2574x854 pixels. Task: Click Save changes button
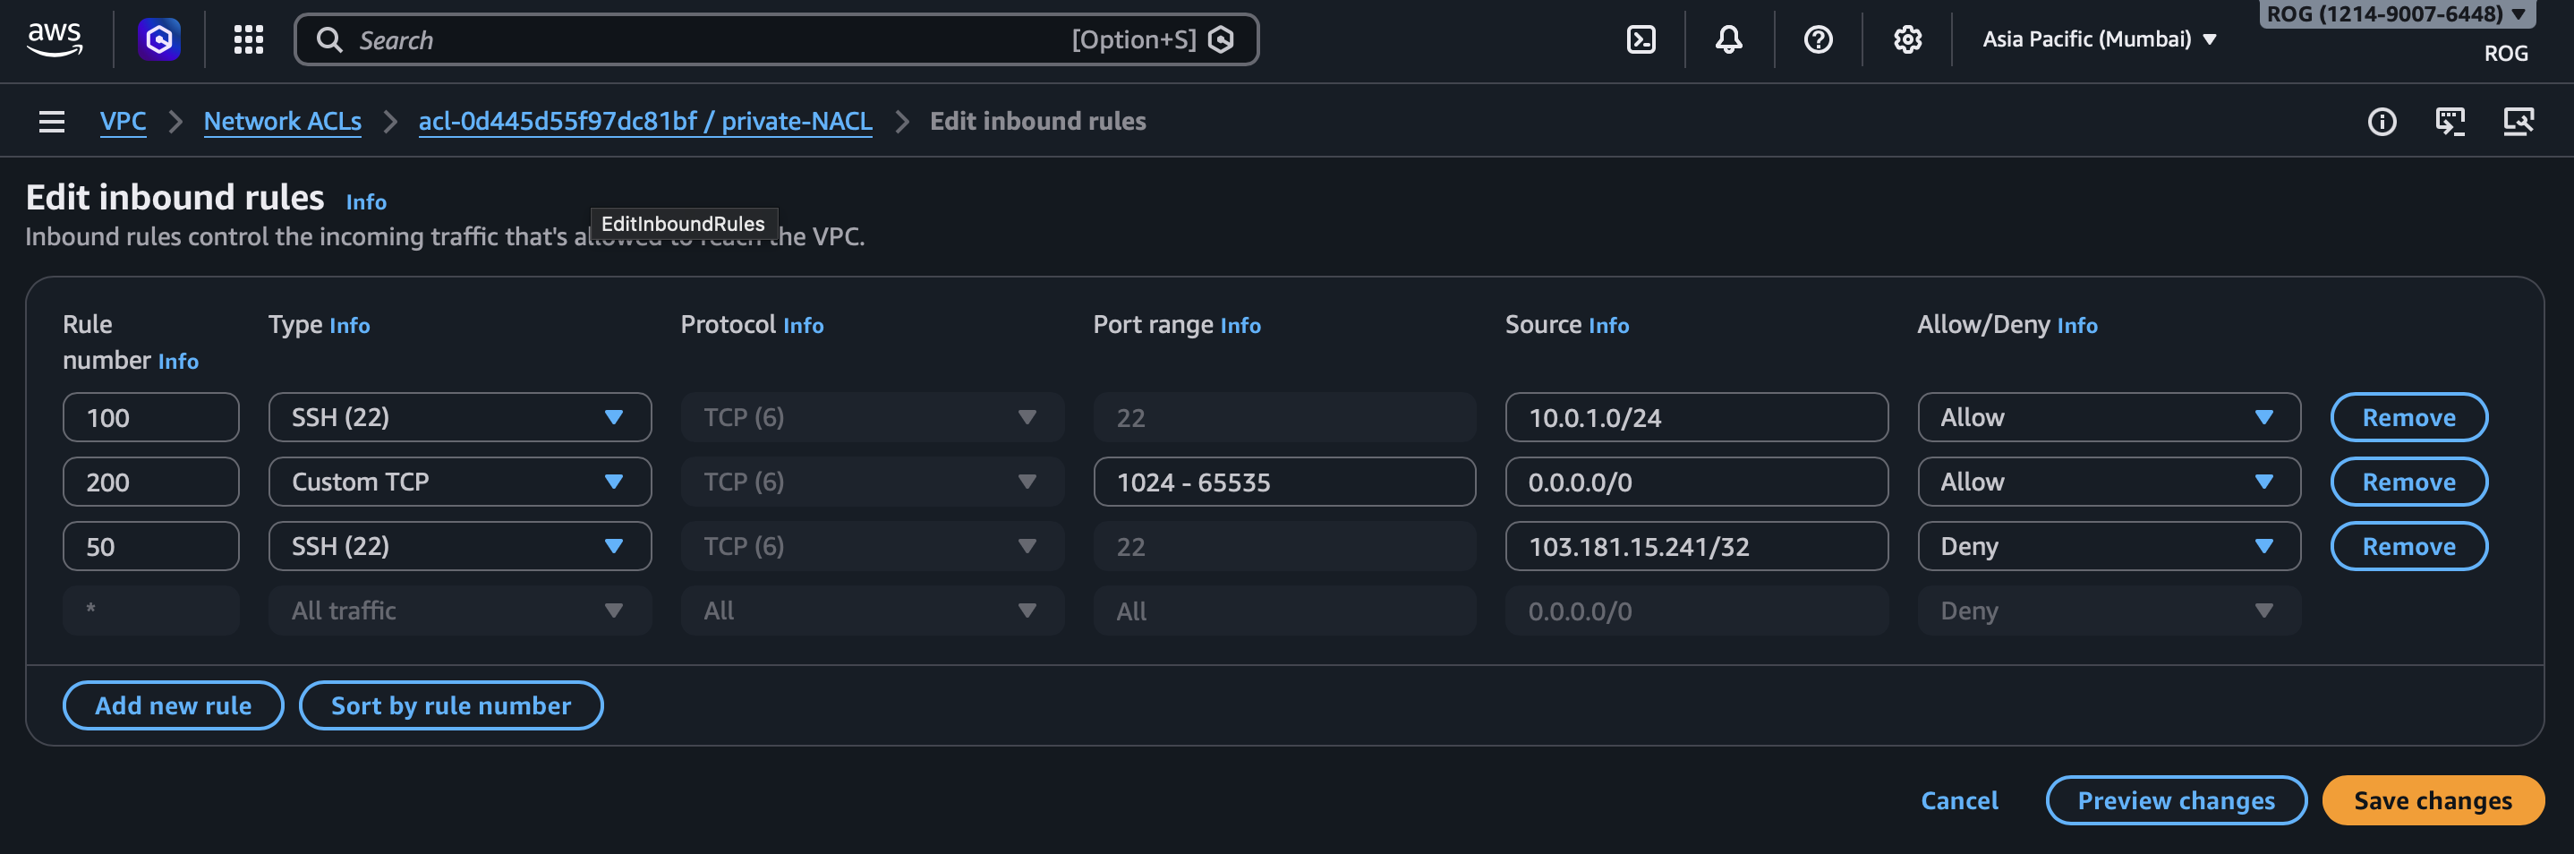[x=2432, y=801]
